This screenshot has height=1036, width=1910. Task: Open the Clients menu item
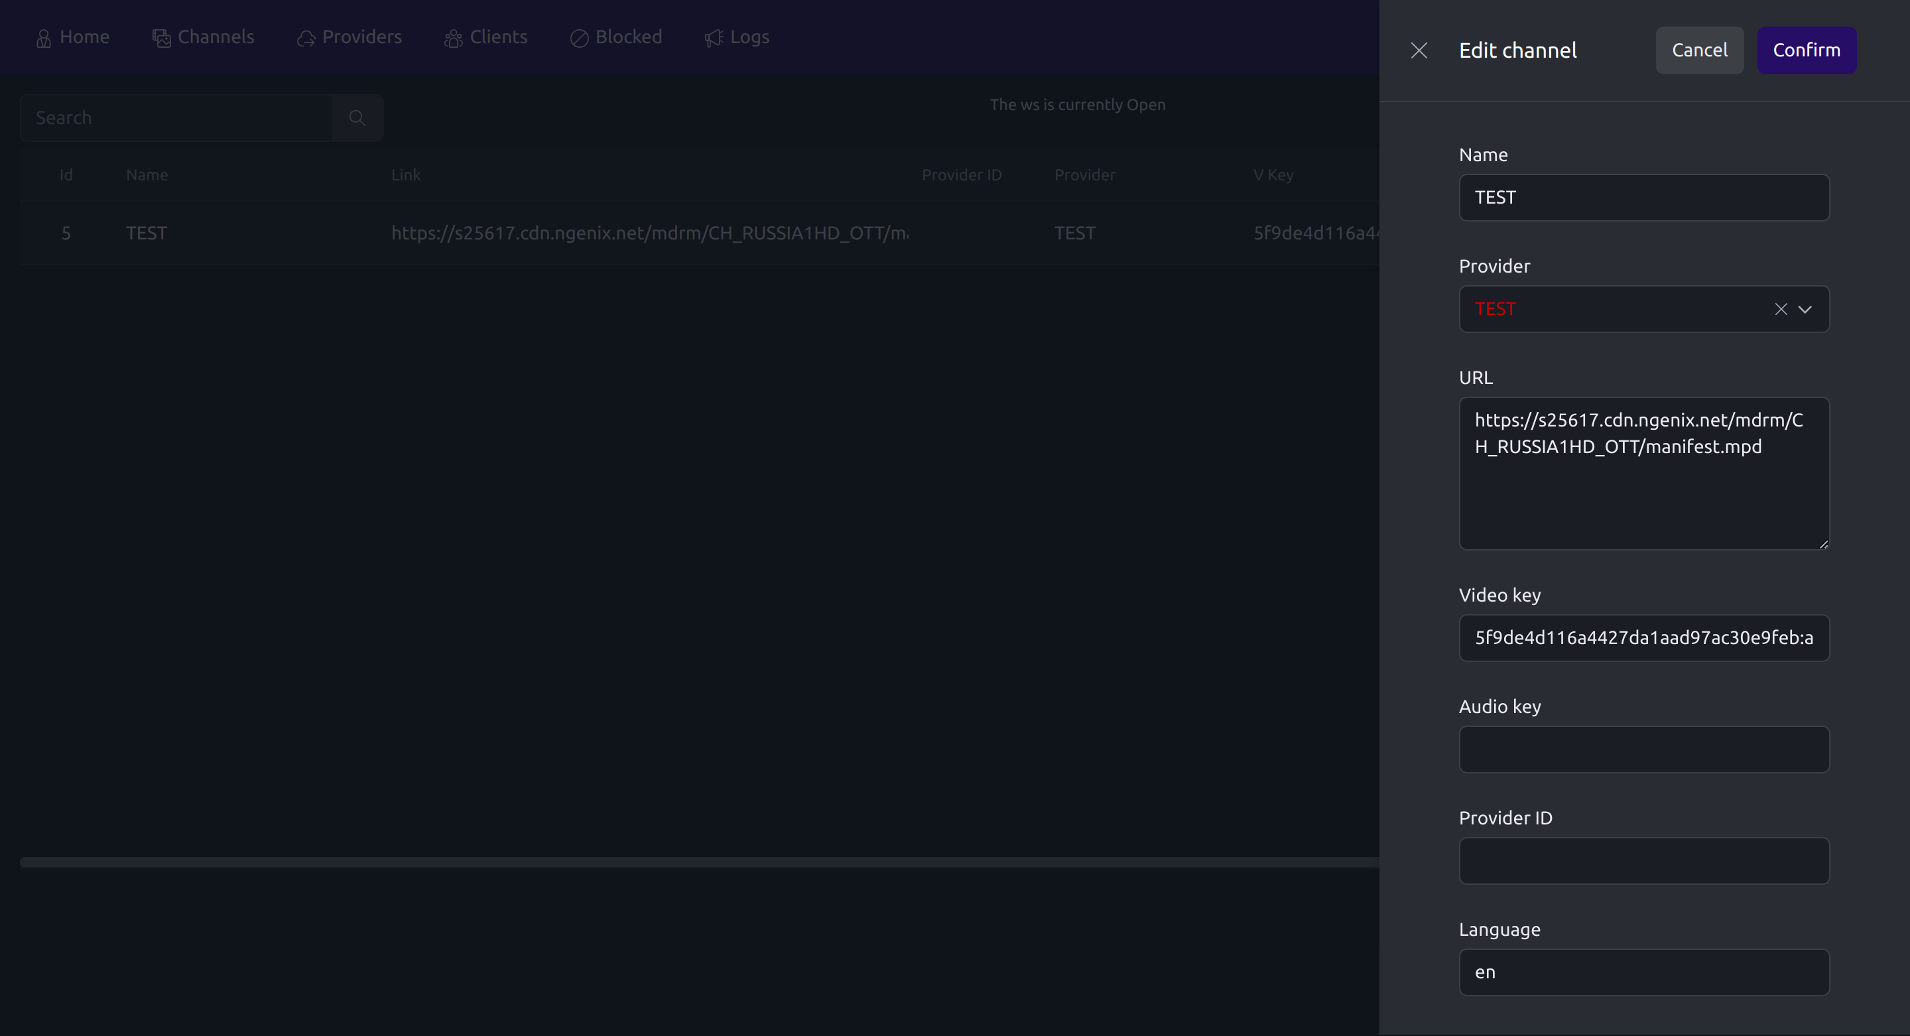click(485, 37)
